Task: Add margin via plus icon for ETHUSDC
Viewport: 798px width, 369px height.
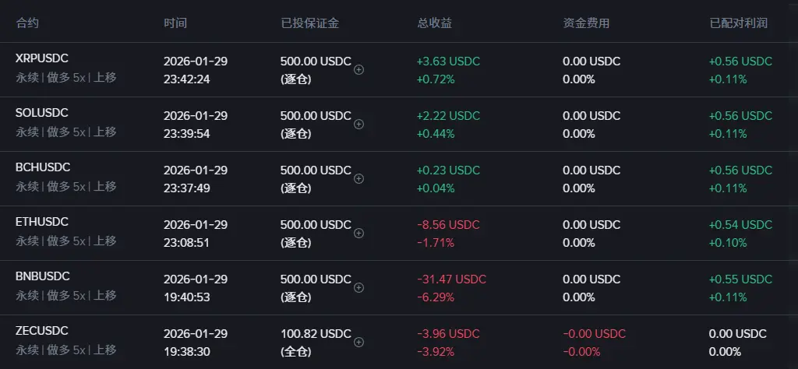Action: tap(358, 233)
